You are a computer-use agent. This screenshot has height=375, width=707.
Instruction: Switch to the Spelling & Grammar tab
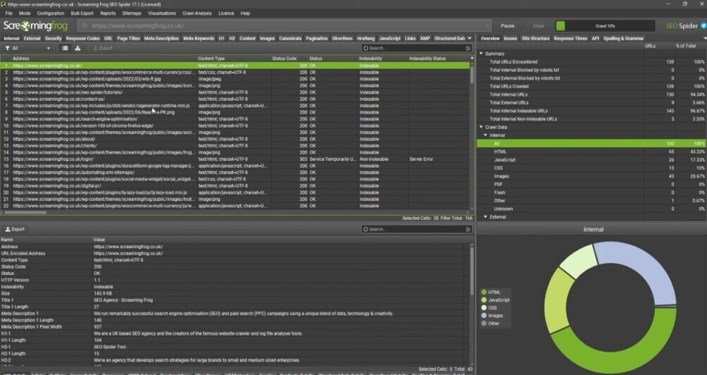coord(624,38)
